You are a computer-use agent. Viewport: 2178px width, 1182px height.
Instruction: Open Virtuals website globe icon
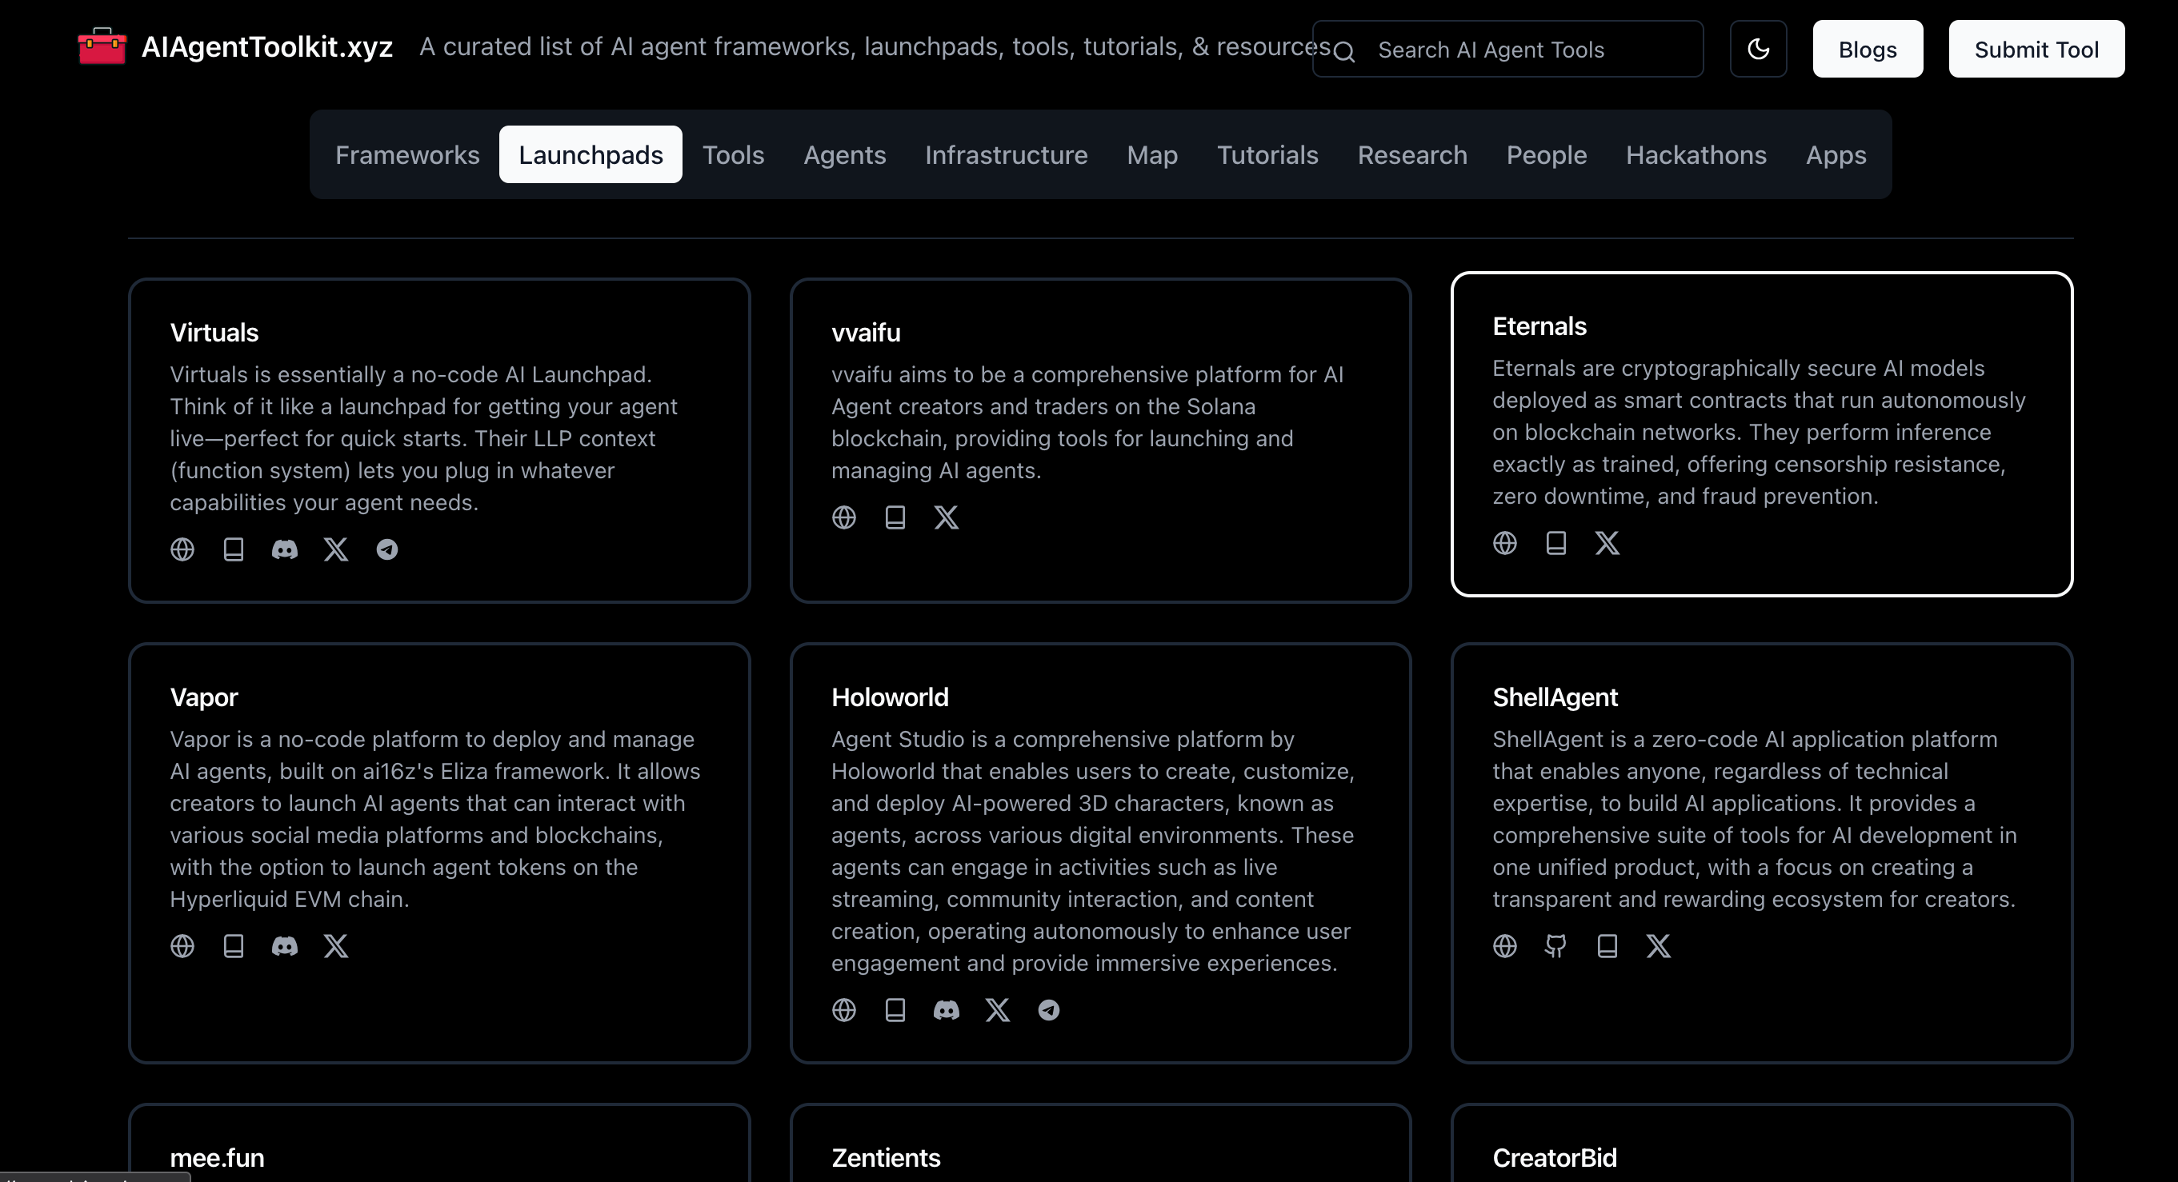click(x=182, y=549)
